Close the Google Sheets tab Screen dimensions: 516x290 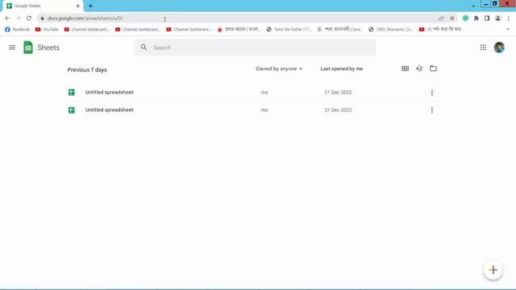coord(78,6)
